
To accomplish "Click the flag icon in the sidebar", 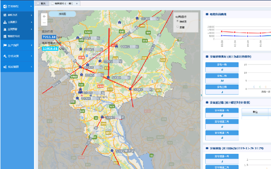I will click(5, 45).
